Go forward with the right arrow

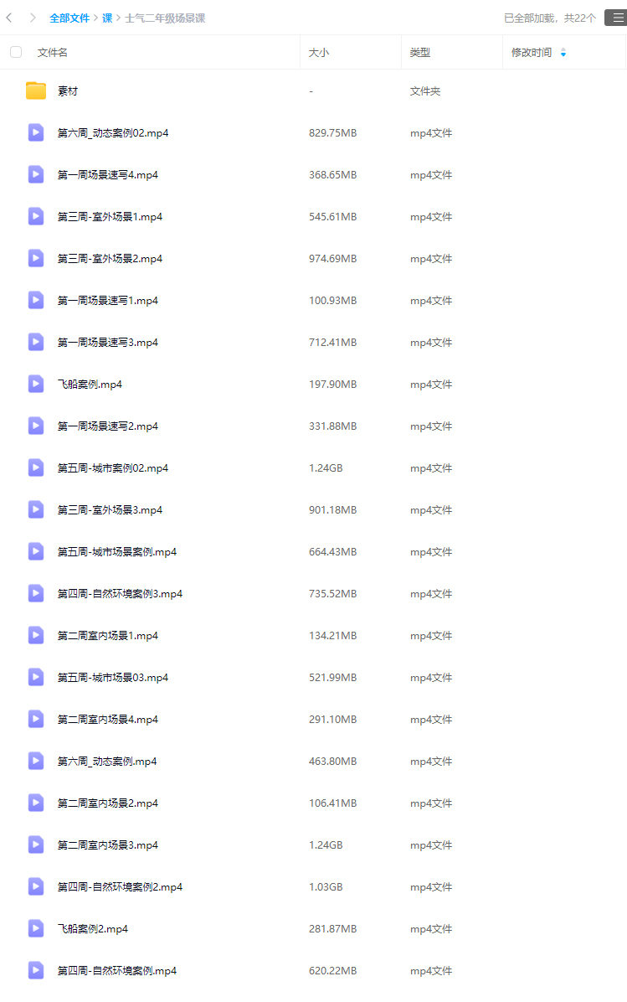pyautogui.click(x=33, y=18)
